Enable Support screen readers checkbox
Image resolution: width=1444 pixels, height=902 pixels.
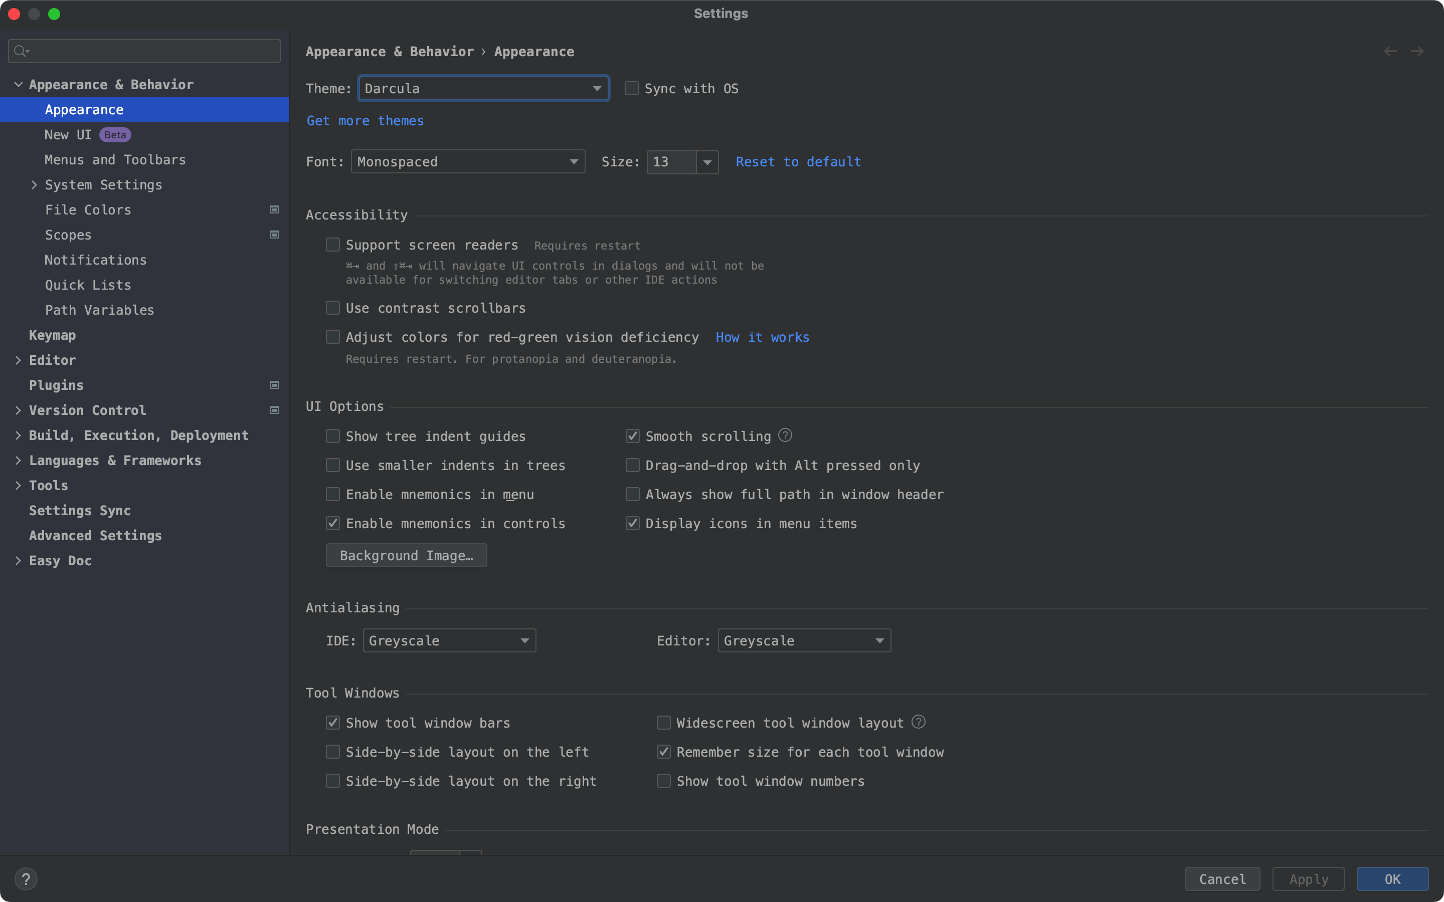click(x=332, y=244)
